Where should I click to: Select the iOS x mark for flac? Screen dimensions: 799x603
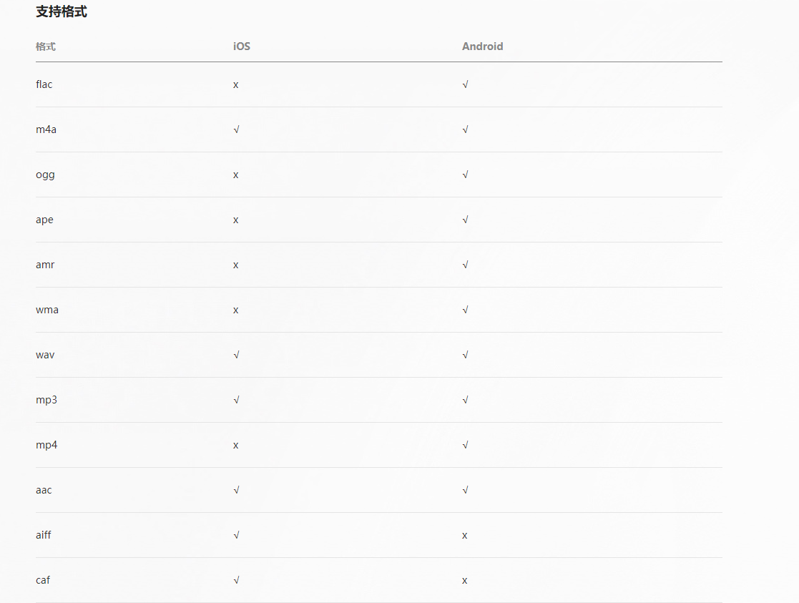pos(235,85)
